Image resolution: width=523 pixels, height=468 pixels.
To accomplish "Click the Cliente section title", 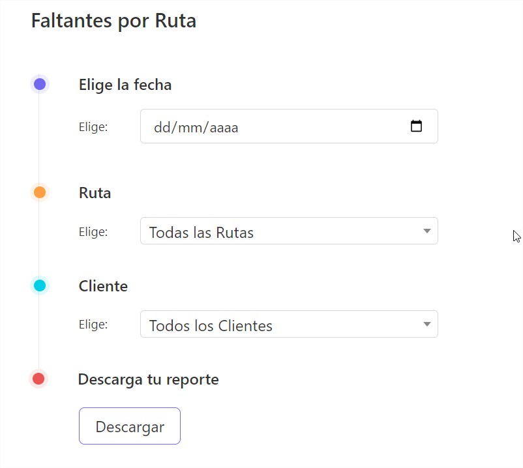I will pos(103,285).
